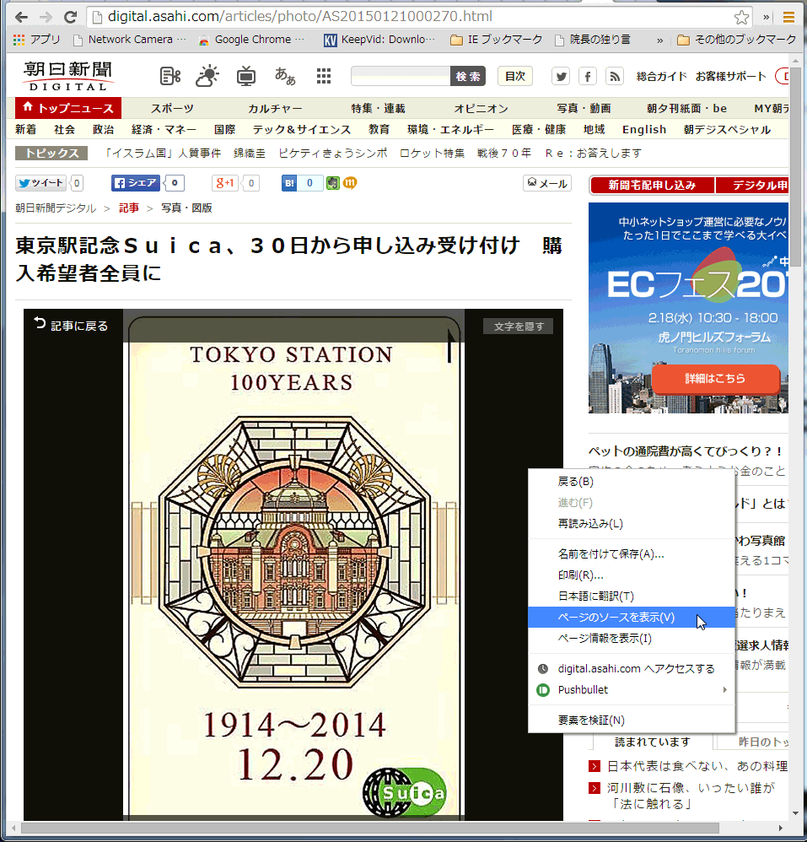The width and height of the screenshot is (807, 842).
Task: Click the Tokyo Station Suica card image
Action: (293, 566)
